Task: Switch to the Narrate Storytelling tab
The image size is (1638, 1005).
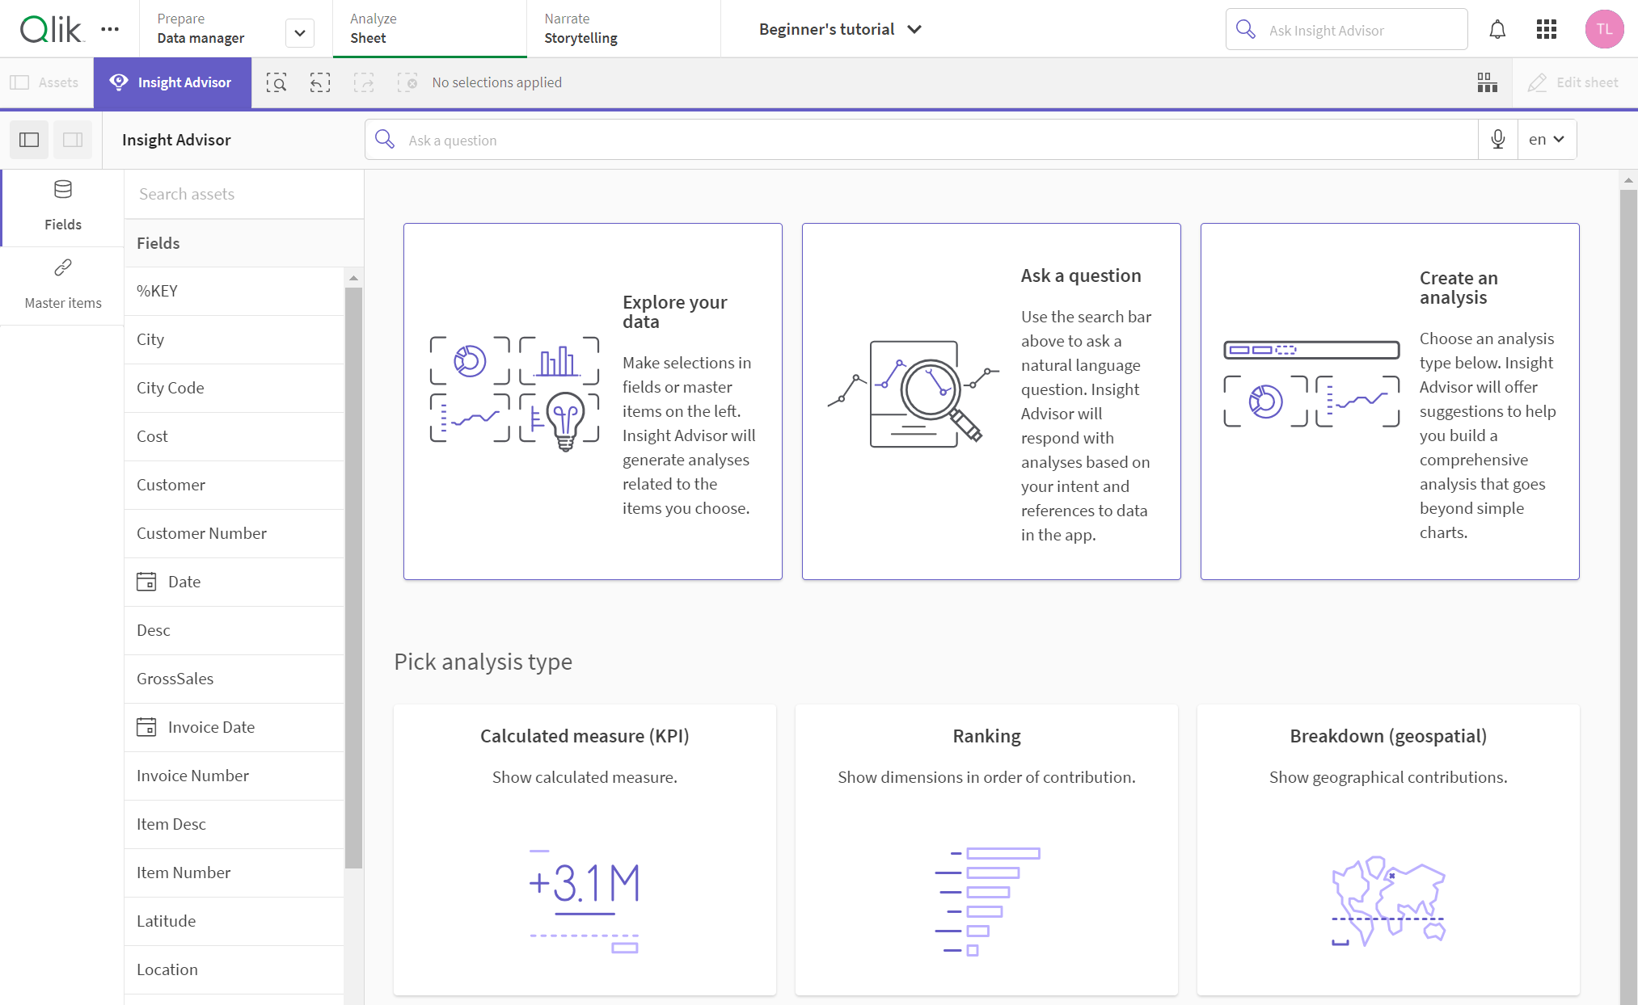Action: (580, 28)
